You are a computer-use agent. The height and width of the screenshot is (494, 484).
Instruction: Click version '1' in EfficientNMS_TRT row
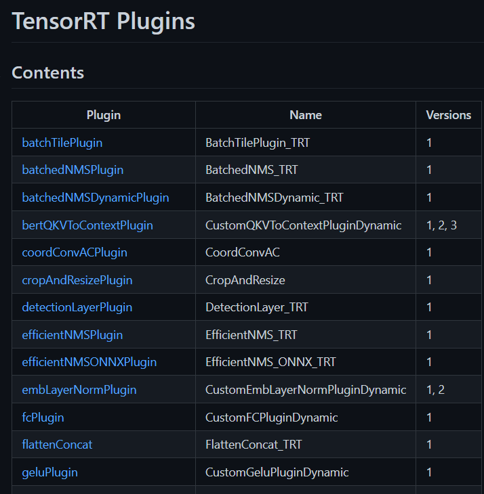pos(429,335)
